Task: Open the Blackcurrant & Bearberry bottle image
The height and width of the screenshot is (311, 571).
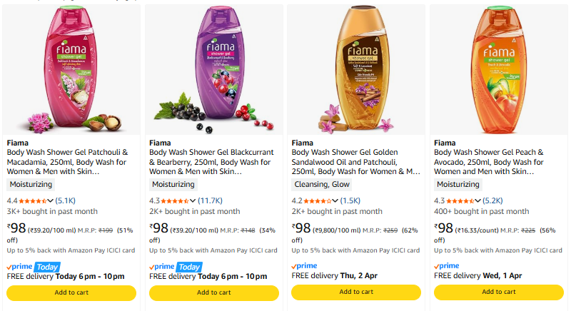Action: point(213,69)
